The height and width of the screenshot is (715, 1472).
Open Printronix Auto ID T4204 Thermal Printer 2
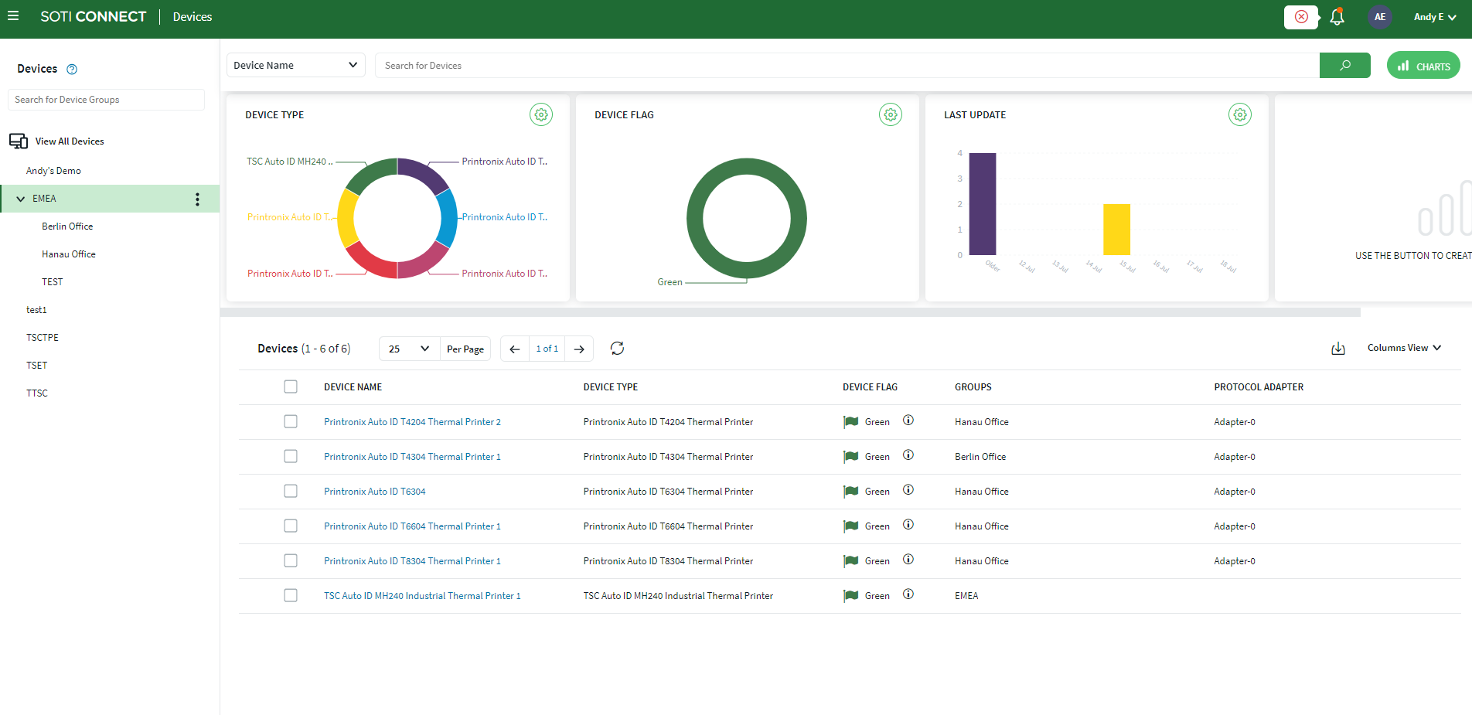[412, 422]
